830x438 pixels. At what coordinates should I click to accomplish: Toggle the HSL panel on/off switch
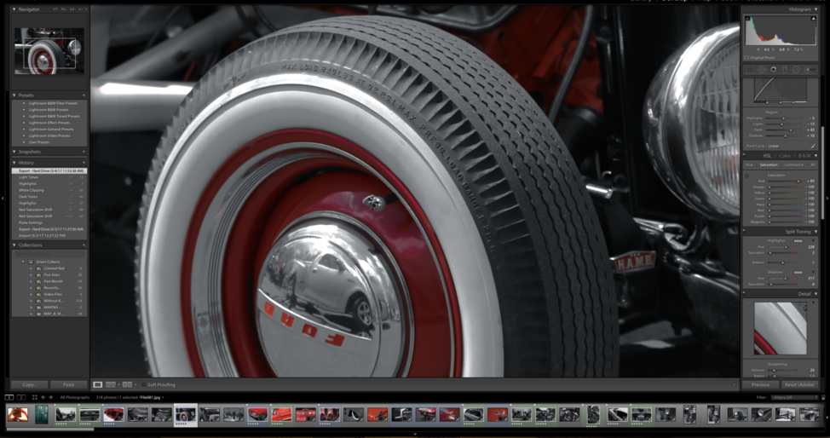point(746,156)
